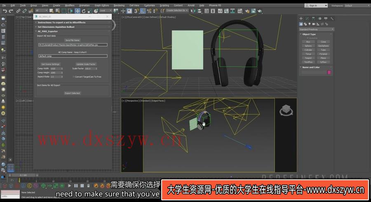
Task: Click the Render Production teapot icon
Action: (x=260, y=11)
